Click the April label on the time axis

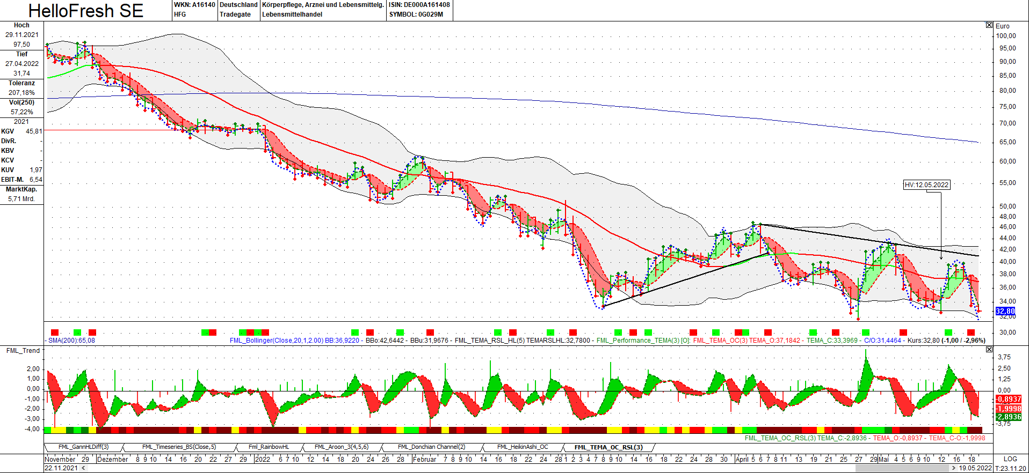click(742, 460)
